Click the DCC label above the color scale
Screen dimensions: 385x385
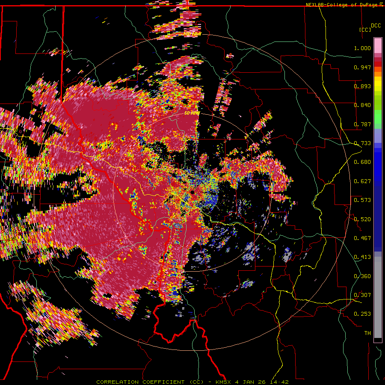tap(376, 26)
